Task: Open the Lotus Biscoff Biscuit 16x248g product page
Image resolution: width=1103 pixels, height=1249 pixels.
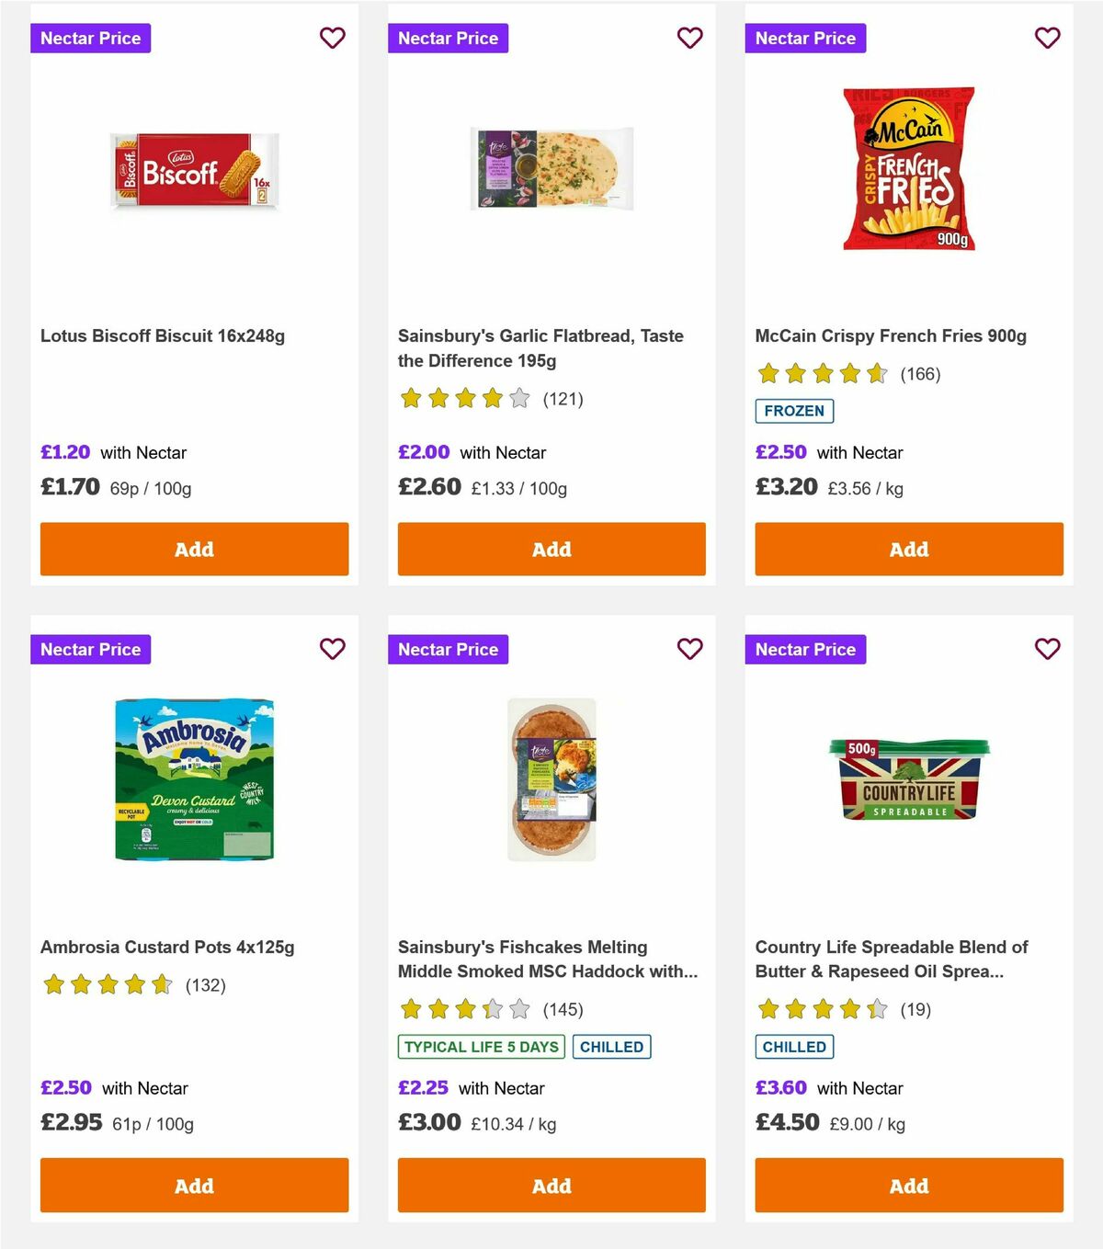Action: [x=161, y=335]
